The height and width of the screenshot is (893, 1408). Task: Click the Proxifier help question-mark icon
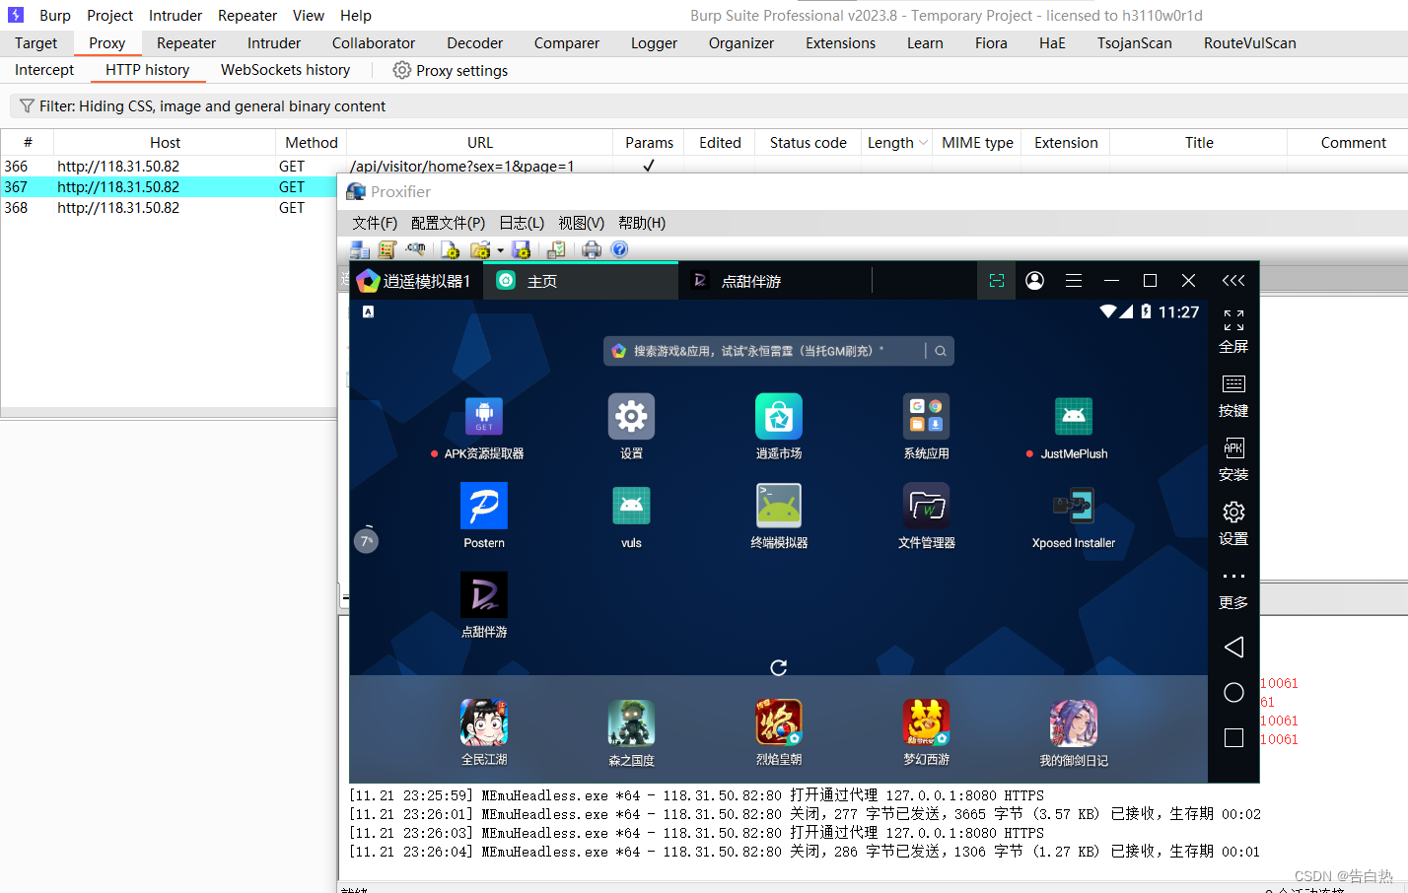coord(619,250)
